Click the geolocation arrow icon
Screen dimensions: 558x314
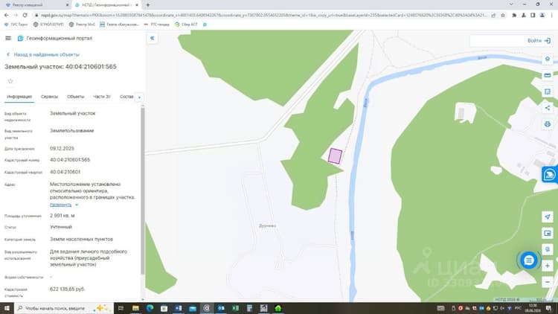[548, 217]
